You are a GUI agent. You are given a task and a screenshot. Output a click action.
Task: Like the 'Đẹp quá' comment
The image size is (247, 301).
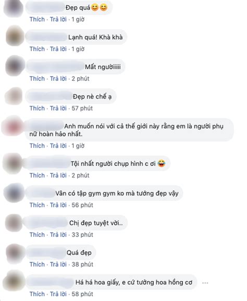pos(37,19)
